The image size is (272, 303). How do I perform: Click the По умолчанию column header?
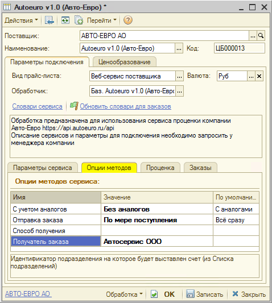point(236,197)
